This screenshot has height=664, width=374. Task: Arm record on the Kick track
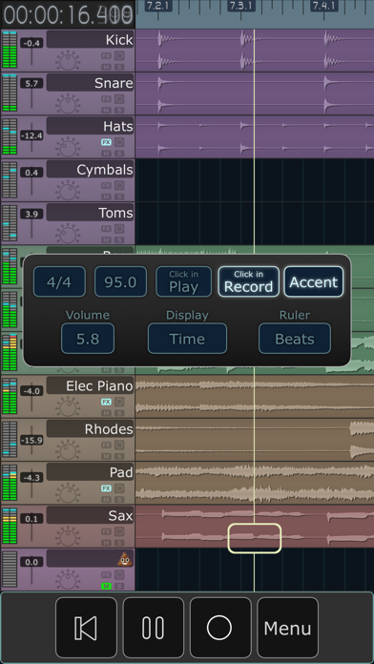(119, 55)
